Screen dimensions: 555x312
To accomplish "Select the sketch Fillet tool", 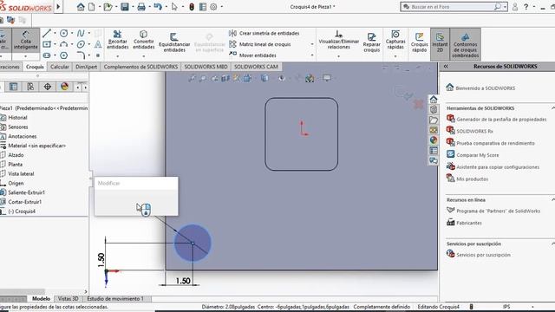I will tap(81, 55).
